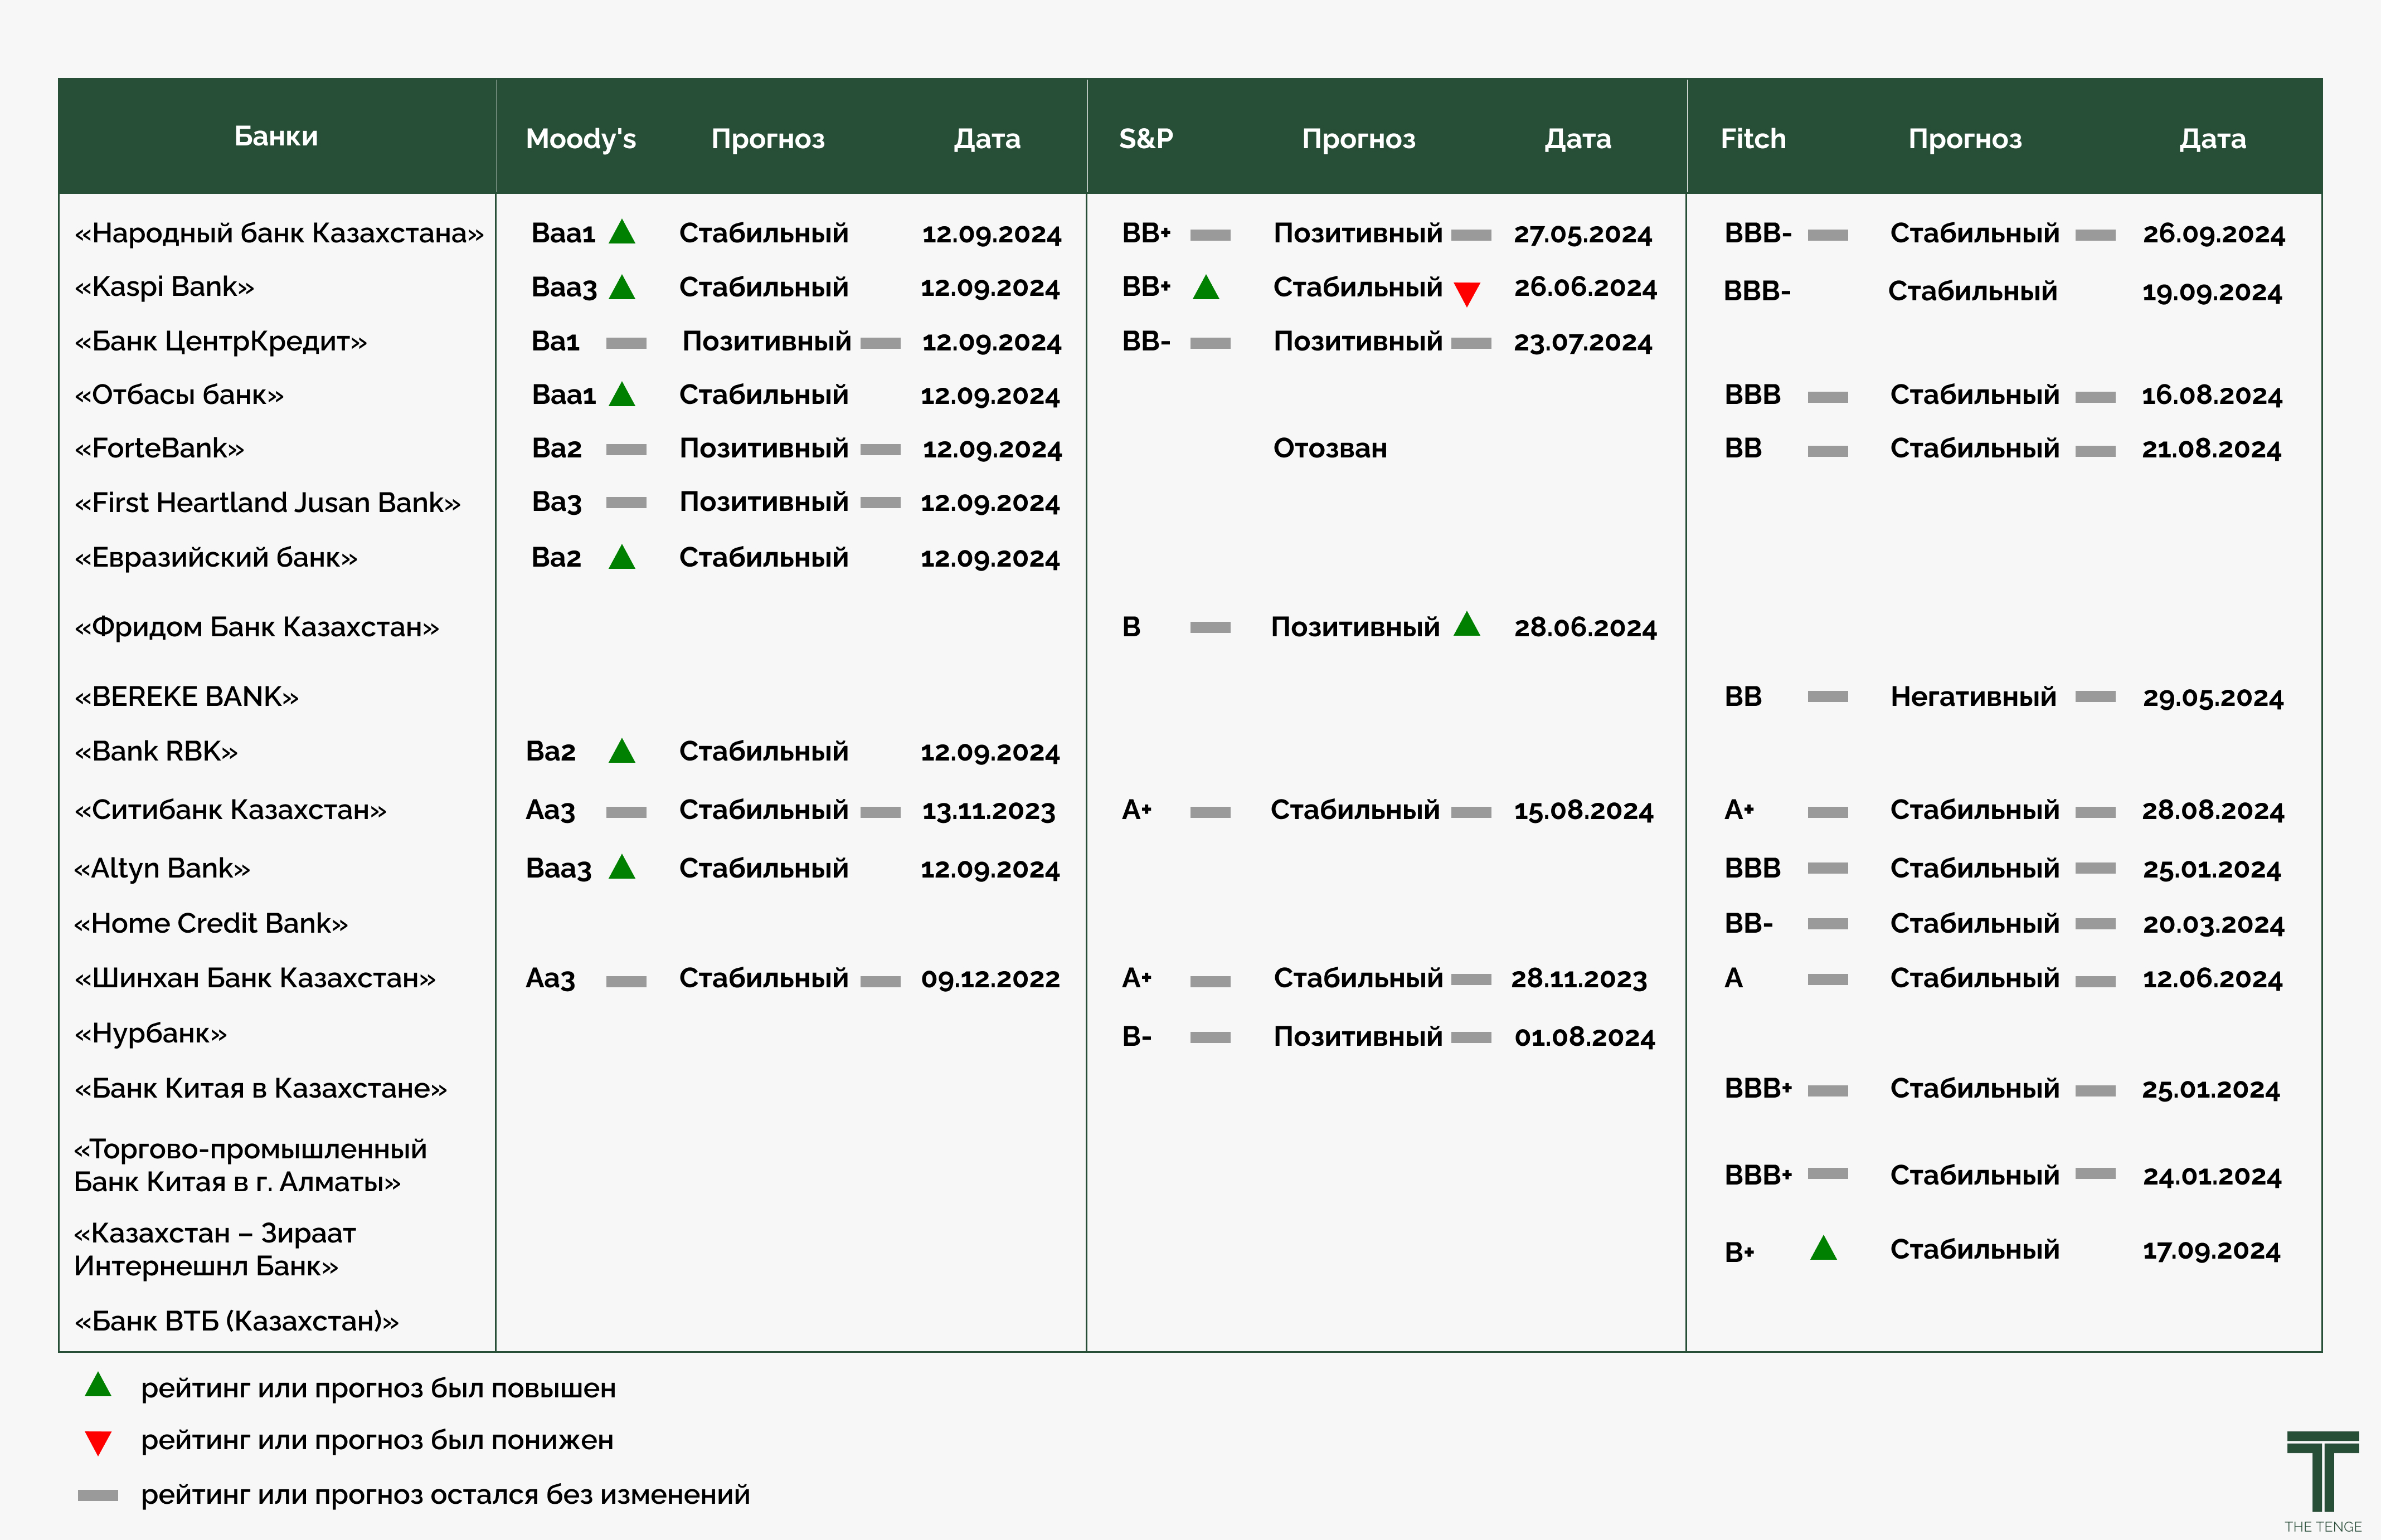Click the green triangle icon in the legend
The image size is (2381, 1540).
[x=98, y=1385]
